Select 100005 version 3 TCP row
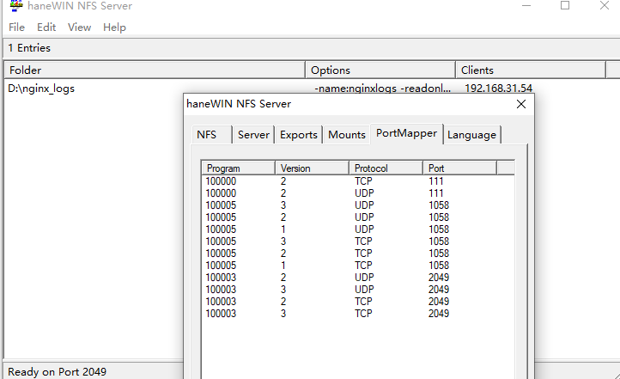This screenshot has width=620, height=379. coord(358,241)
